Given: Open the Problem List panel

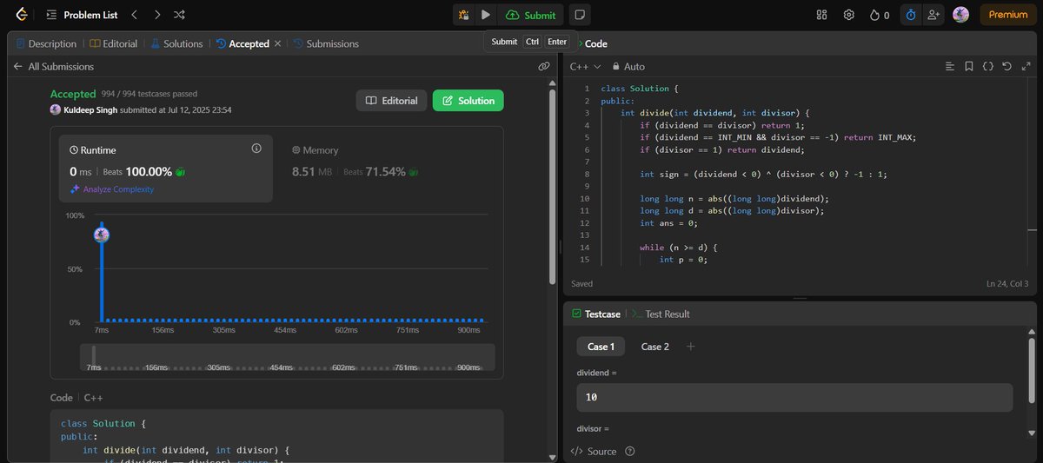Looking at the screenshot, I should (x=83, y=15).
